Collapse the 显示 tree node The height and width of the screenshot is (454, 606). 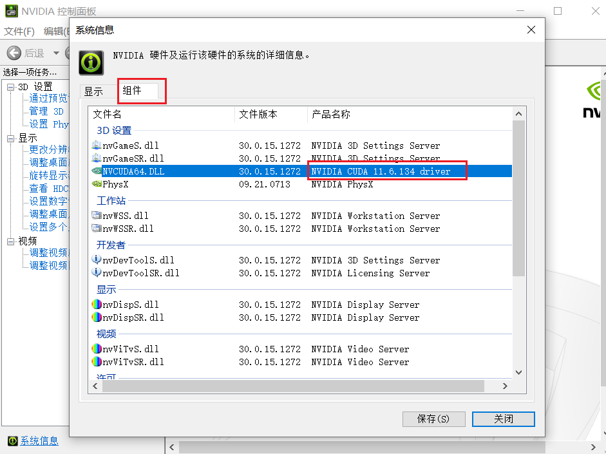tap(10, 138)
